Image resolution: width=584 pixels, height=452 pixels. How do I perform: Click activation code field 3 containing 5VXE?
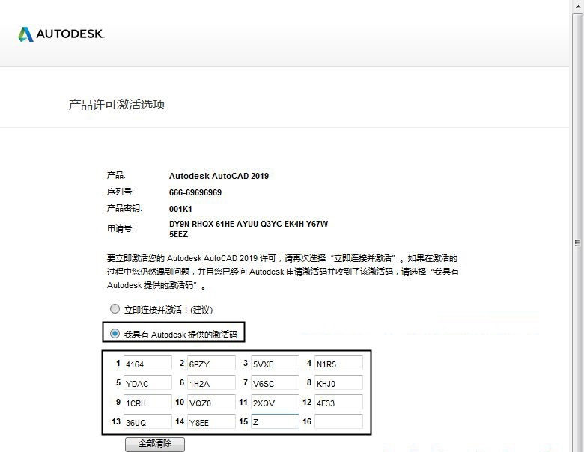pyautogui.click(x=276, y=364)
